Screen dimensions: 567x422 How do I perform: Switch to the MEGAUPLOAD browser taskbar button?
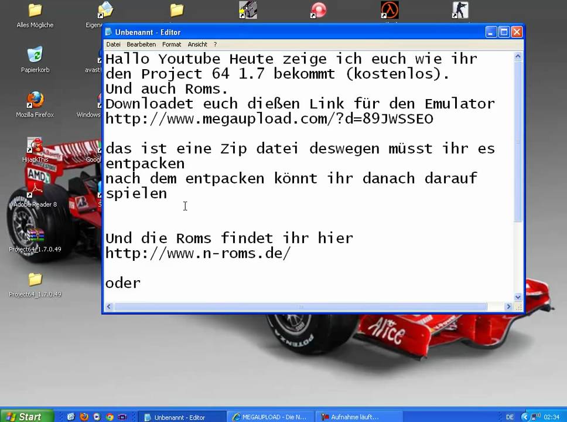[x=271, y=417]
